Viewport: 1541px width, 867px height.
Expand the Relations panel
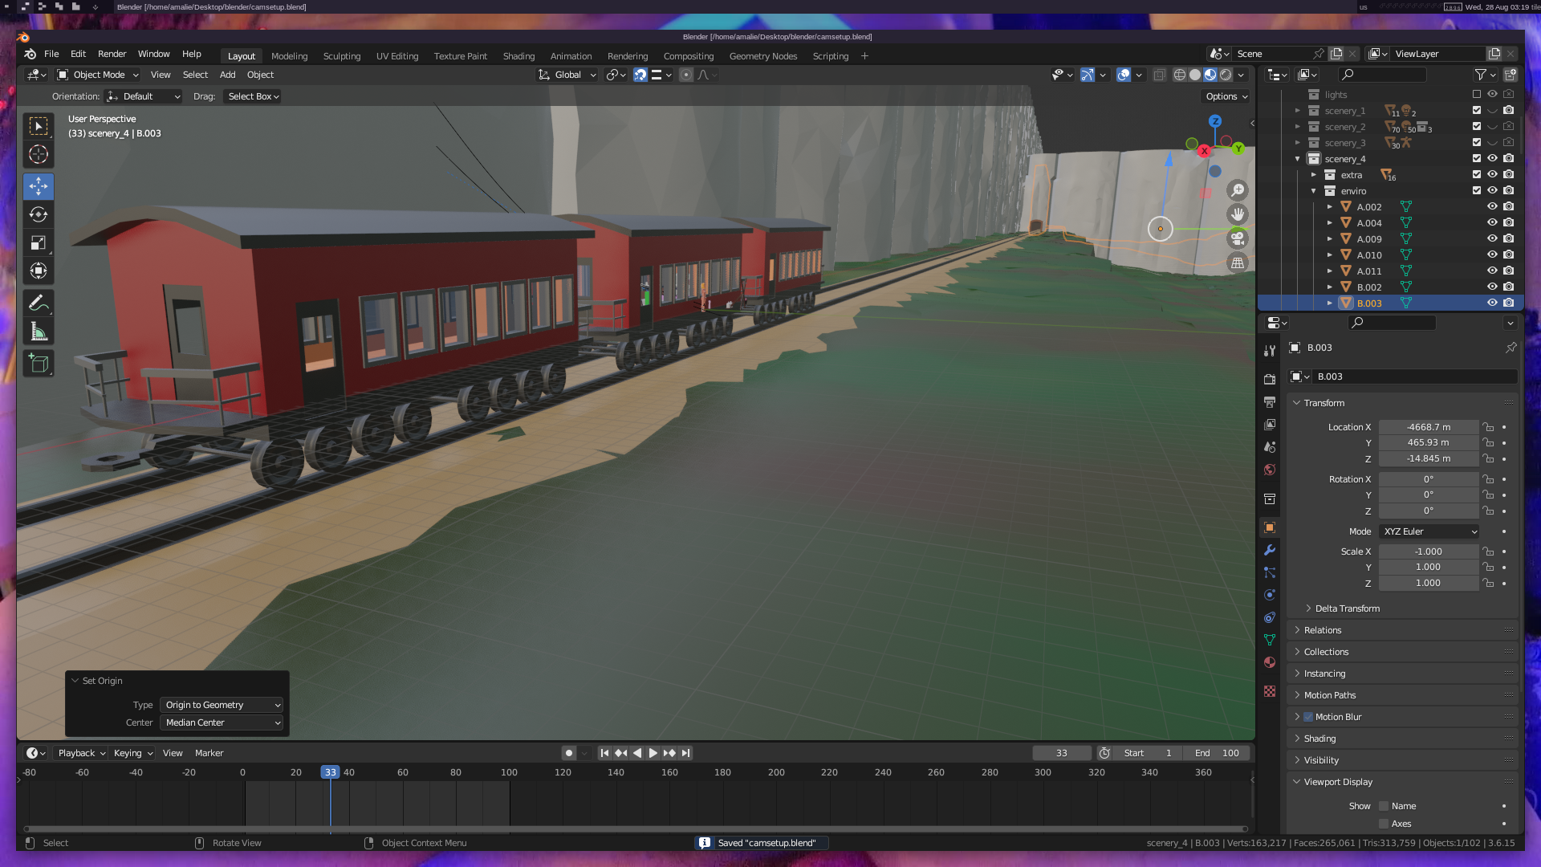coord(1323,630)
